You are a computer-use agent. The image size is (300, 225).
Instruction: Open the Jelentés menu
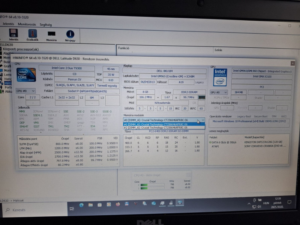pos(8,24)
